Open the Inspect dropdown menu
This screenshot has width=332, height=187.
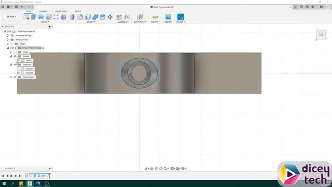pos(155,22)
